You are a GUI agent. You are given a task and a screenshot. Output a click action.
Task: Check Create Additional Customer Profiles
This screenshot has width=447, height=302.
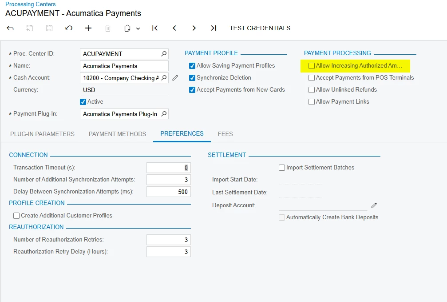click(16, 216)
